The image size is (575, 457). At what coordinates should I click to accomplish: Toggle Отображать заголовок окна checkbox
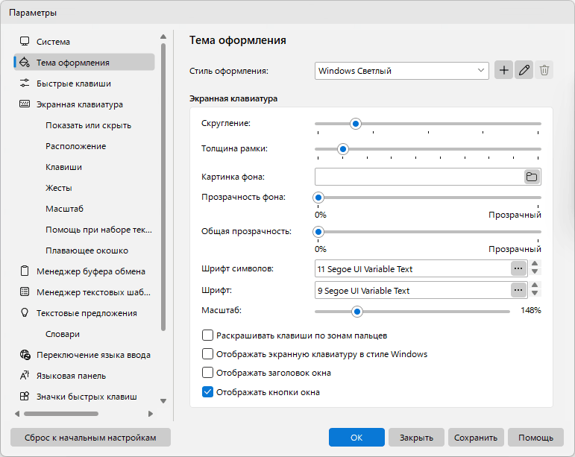pos(207,373)
